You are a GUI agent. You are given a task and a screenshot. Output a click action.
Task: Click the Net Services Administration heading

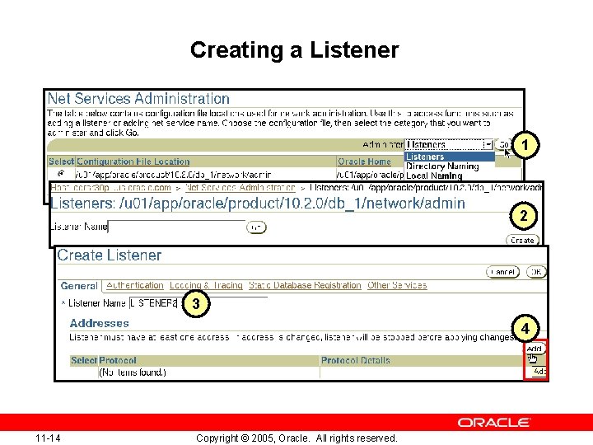(x=138, y=98)
